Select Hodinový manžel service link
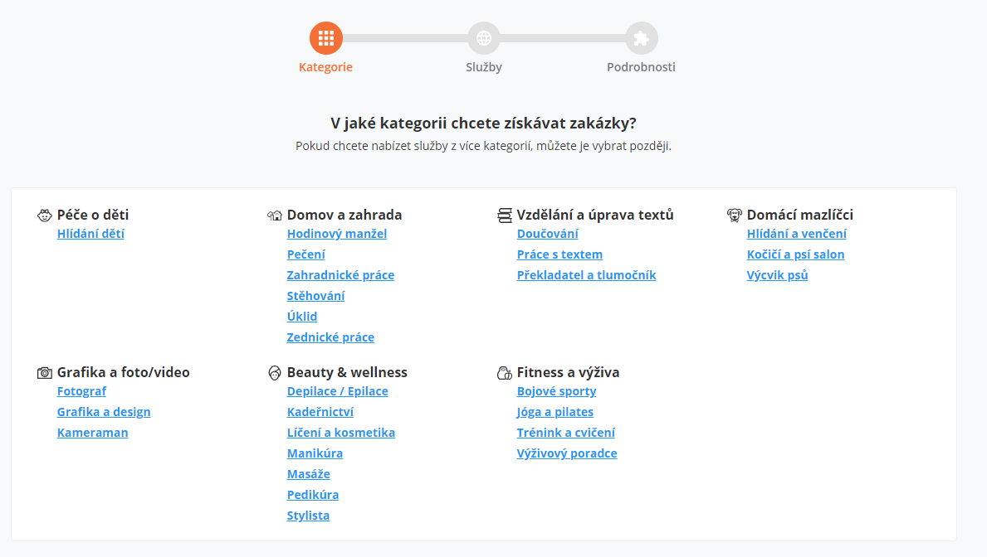Viewport: 987px width, 557px height. click(337, 234)
